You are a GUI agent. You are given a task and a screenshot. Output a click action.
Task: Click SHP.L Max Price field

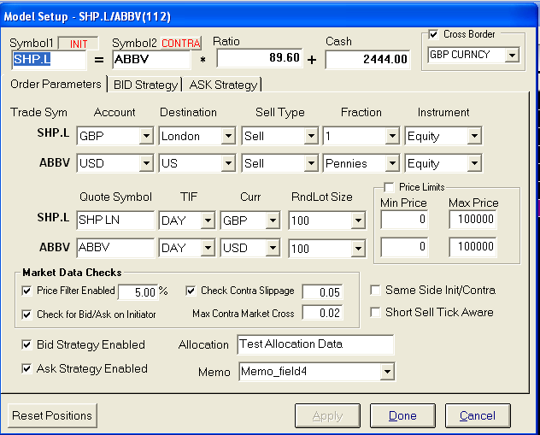click(472, 219)
